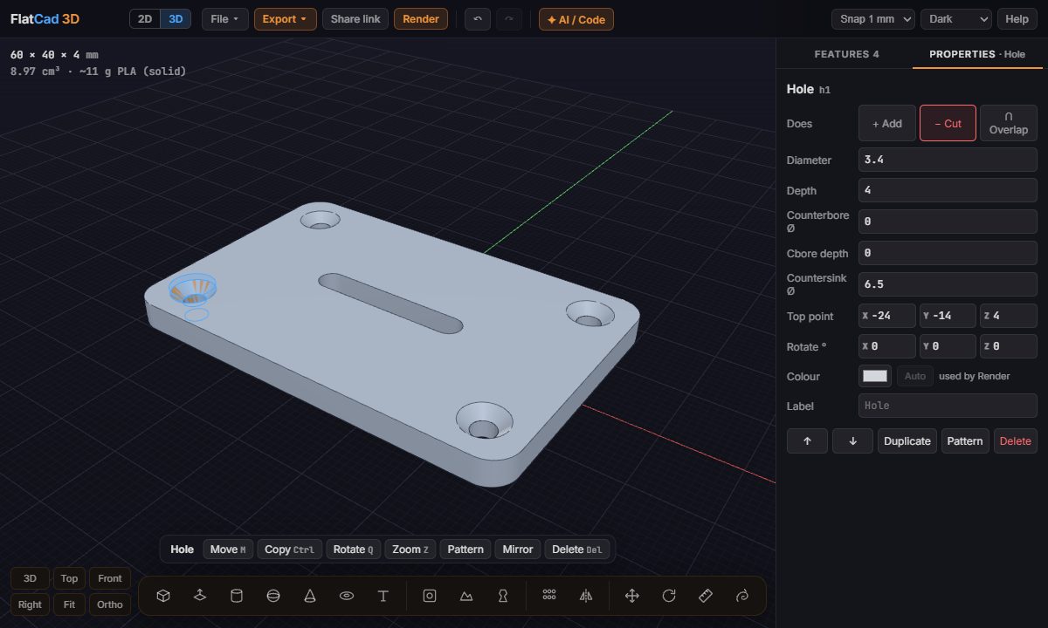Activate the rotate tool icon
Screen dimensions: 1048x628
(x=669, y=596)
